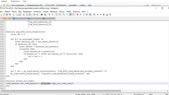Open the Плагины menu
169x95 pixels.
click(x=76, y=12)
